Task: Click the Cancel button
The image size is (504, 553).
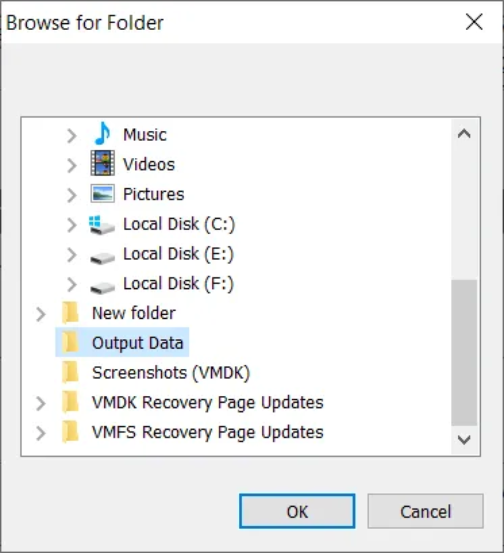Action: pos(425,512)
